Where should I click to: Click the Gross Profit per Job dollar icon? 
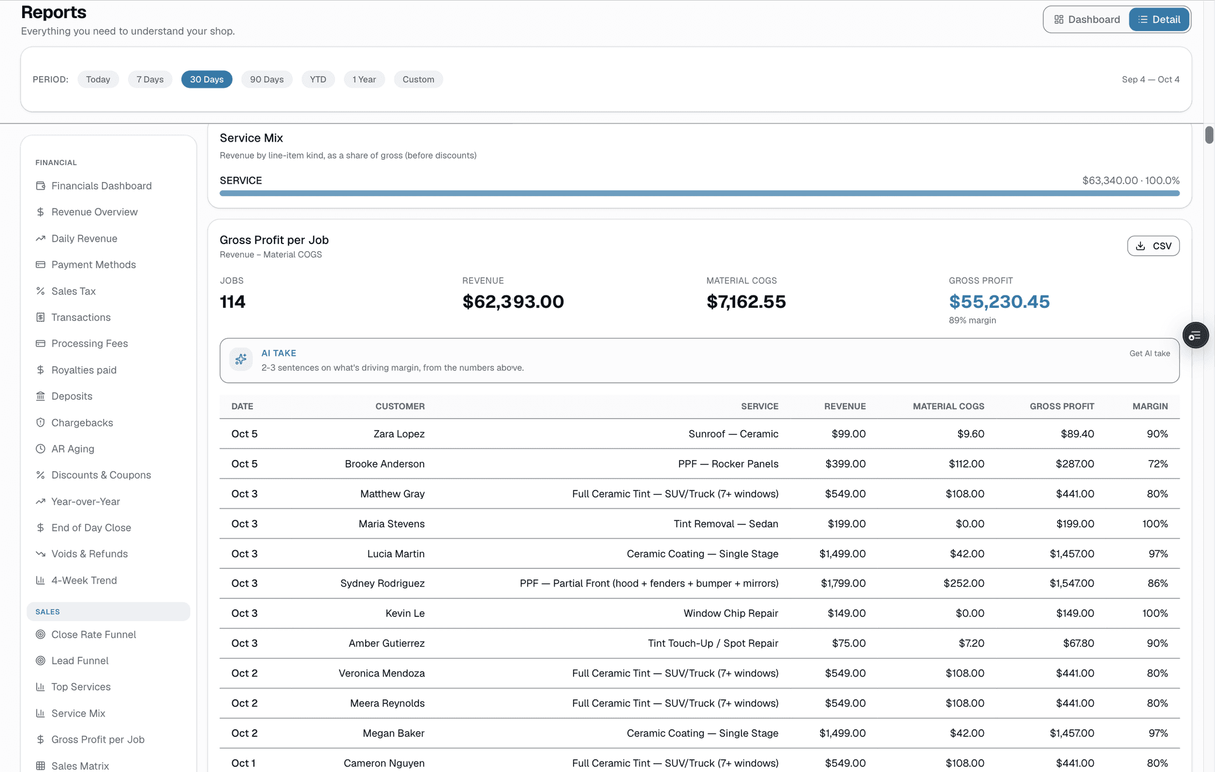coord(40,739)
